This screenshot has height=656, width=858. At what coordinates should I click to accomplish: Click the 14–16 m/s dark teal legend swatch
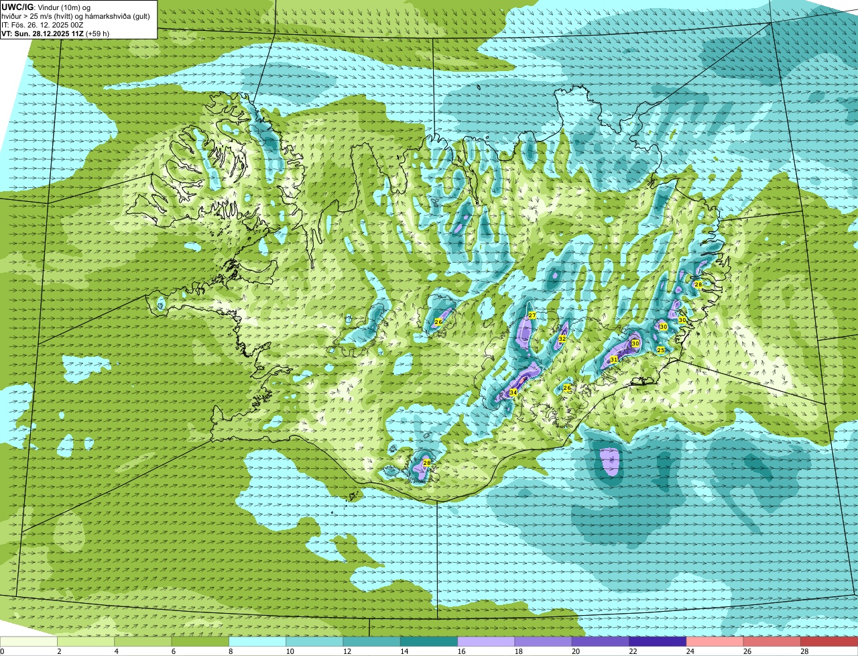pyautogui.click(x=429, y=642)
